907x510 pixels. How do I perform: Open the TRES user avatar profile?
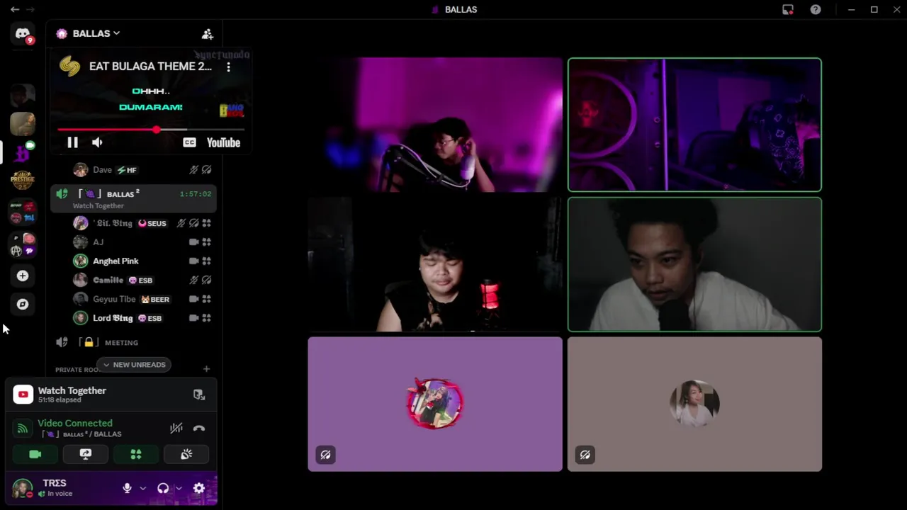23,488
